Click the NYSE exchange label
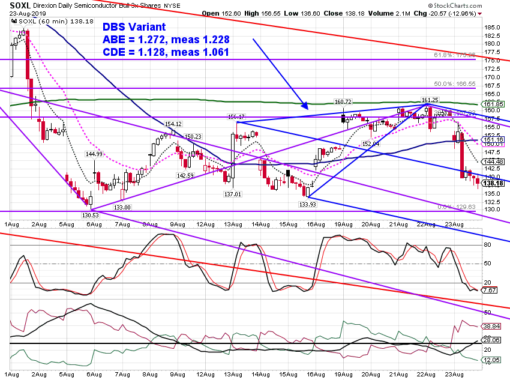Screen dimensions: 510x380 tap(172, 5)
